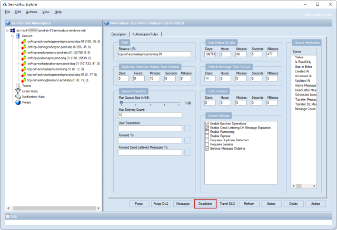This screenshot has width=337, height=230.
Task: Click the Event Hubs funnel icon
Action: (x=18, y=91)
